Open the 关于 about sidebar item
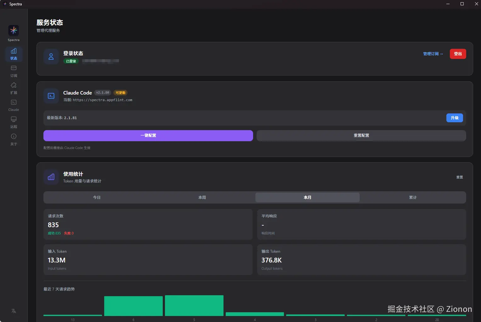The image size is (481, 322). point(14,139)
